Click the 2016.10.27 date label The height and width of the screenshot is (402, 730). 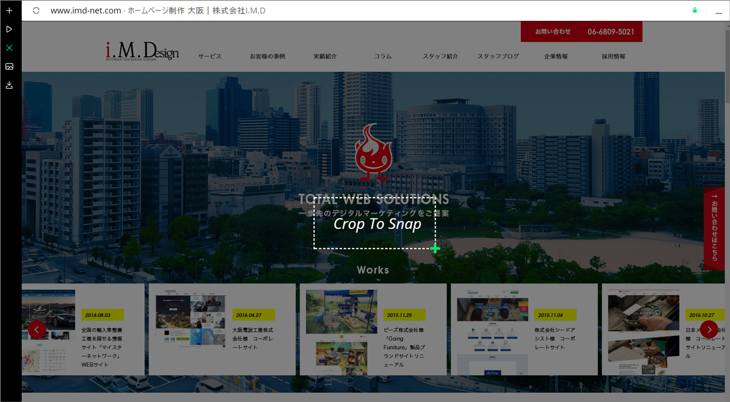click(x=706, y=315)
